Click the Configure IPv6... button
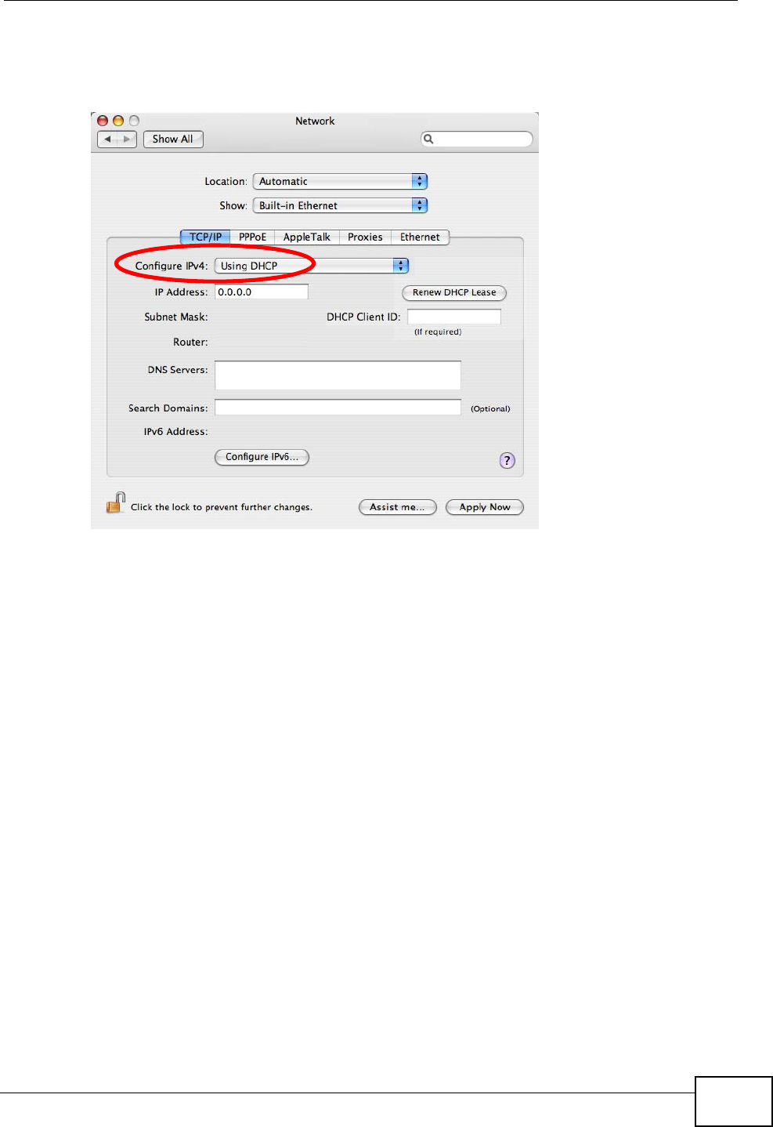 pyautogui.click(x=262, y=457)
